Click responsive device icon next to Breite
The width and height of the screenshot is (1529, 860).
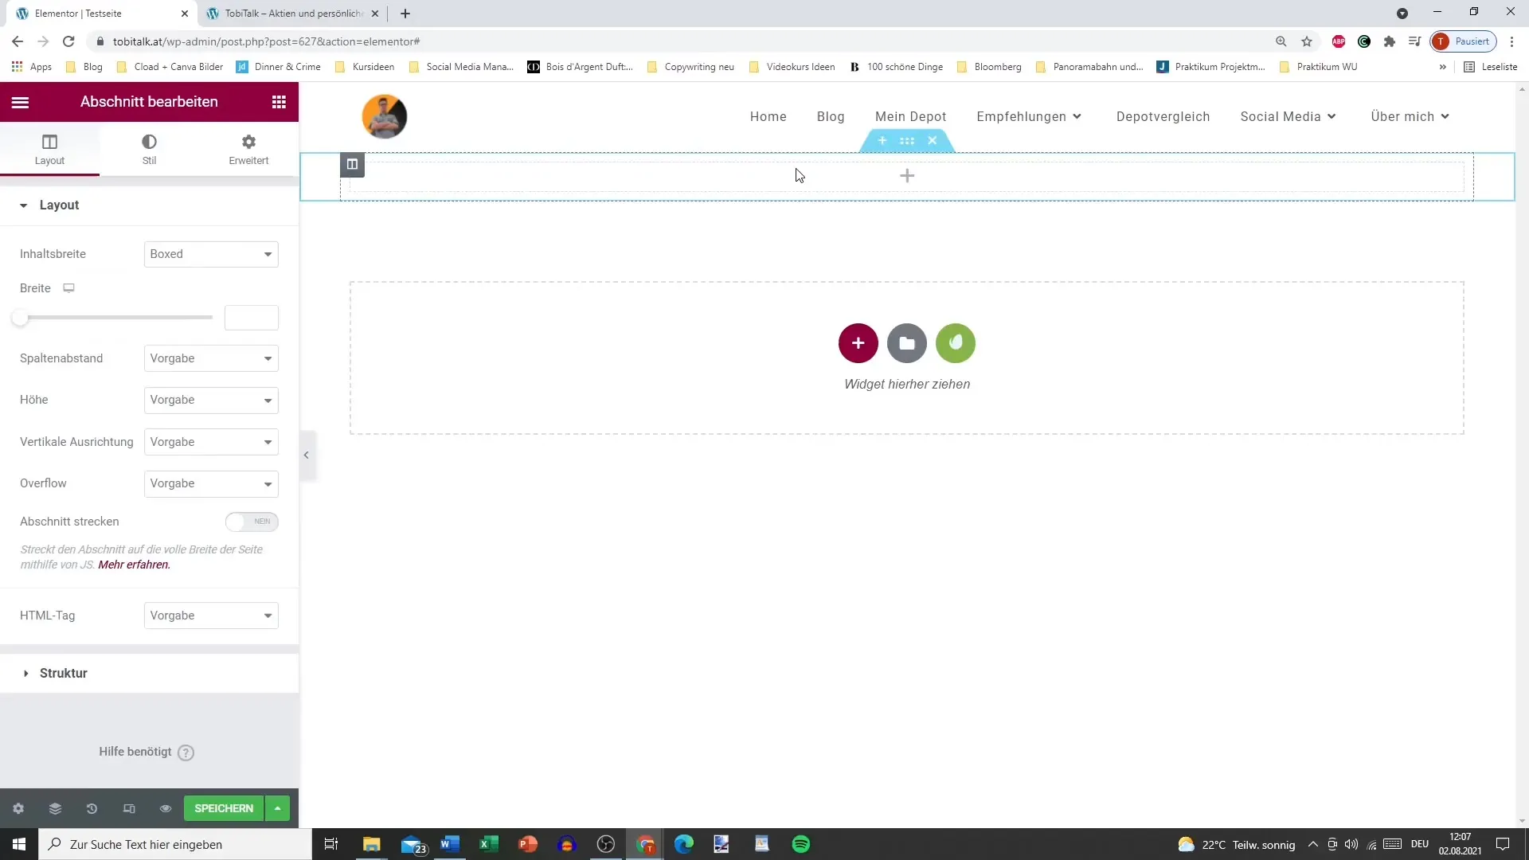tap(69, 288)
